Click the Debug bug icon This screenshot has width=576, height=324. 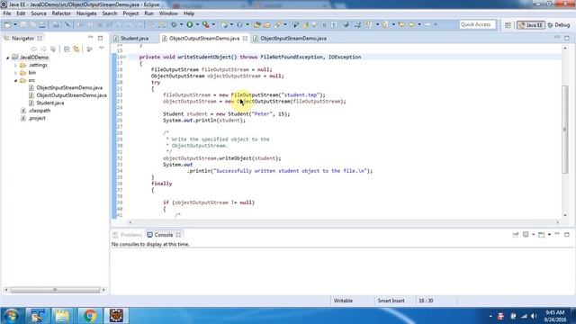click(174, 24)
